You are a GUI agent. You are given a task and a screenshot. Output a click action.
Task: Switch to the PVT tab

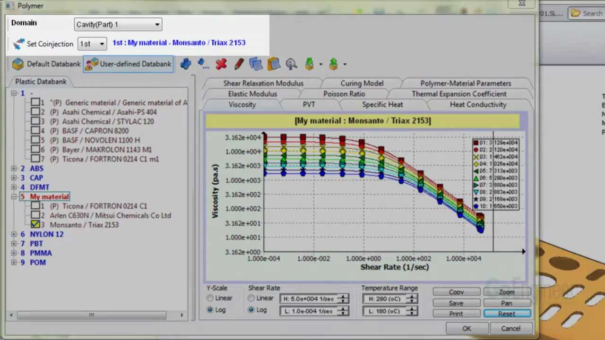[309, 104]
